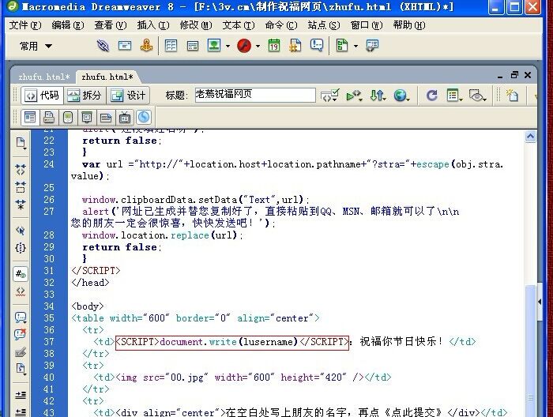Remove comment from coding toolbar
Image resolution: width=553 pixels, height=417 pixels.
tap(21, 334)
